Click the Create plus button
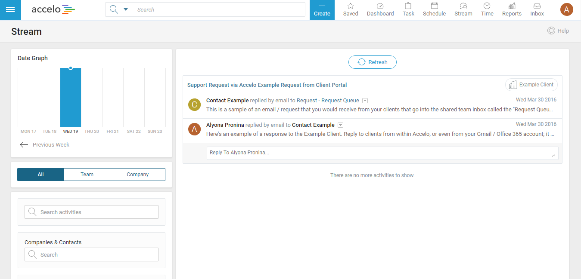This screenshot has width=581, height=279. (x=322, y=10)
